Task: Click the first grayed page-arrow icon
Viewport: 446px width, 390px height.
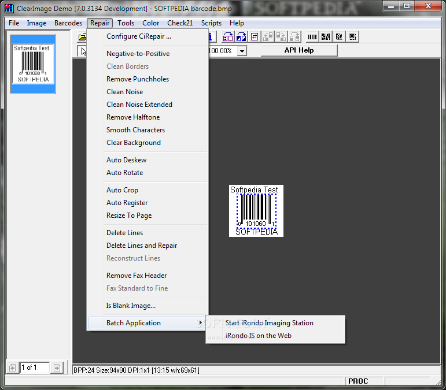Action: [268, 36]
